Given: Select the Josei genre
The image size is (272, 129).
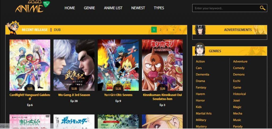Looking at the screenshot, I should coord(236,100).
